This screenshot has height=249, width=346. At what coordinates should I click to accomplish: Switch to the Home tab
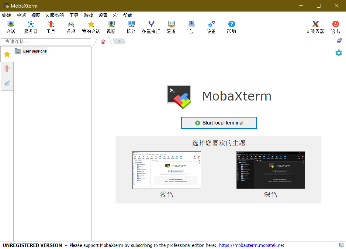[x=103, y=42]
